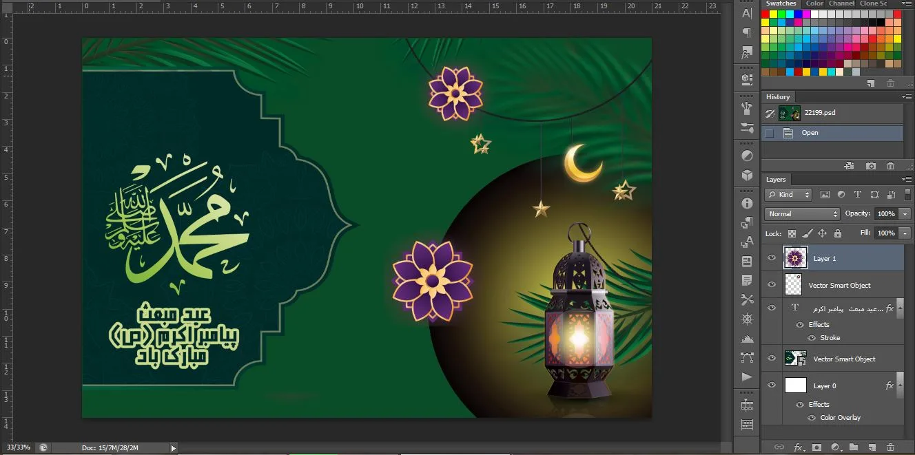Delete the selected layer with trash icon
Viewport: 915px width, 455px height.
click(891, 447)
